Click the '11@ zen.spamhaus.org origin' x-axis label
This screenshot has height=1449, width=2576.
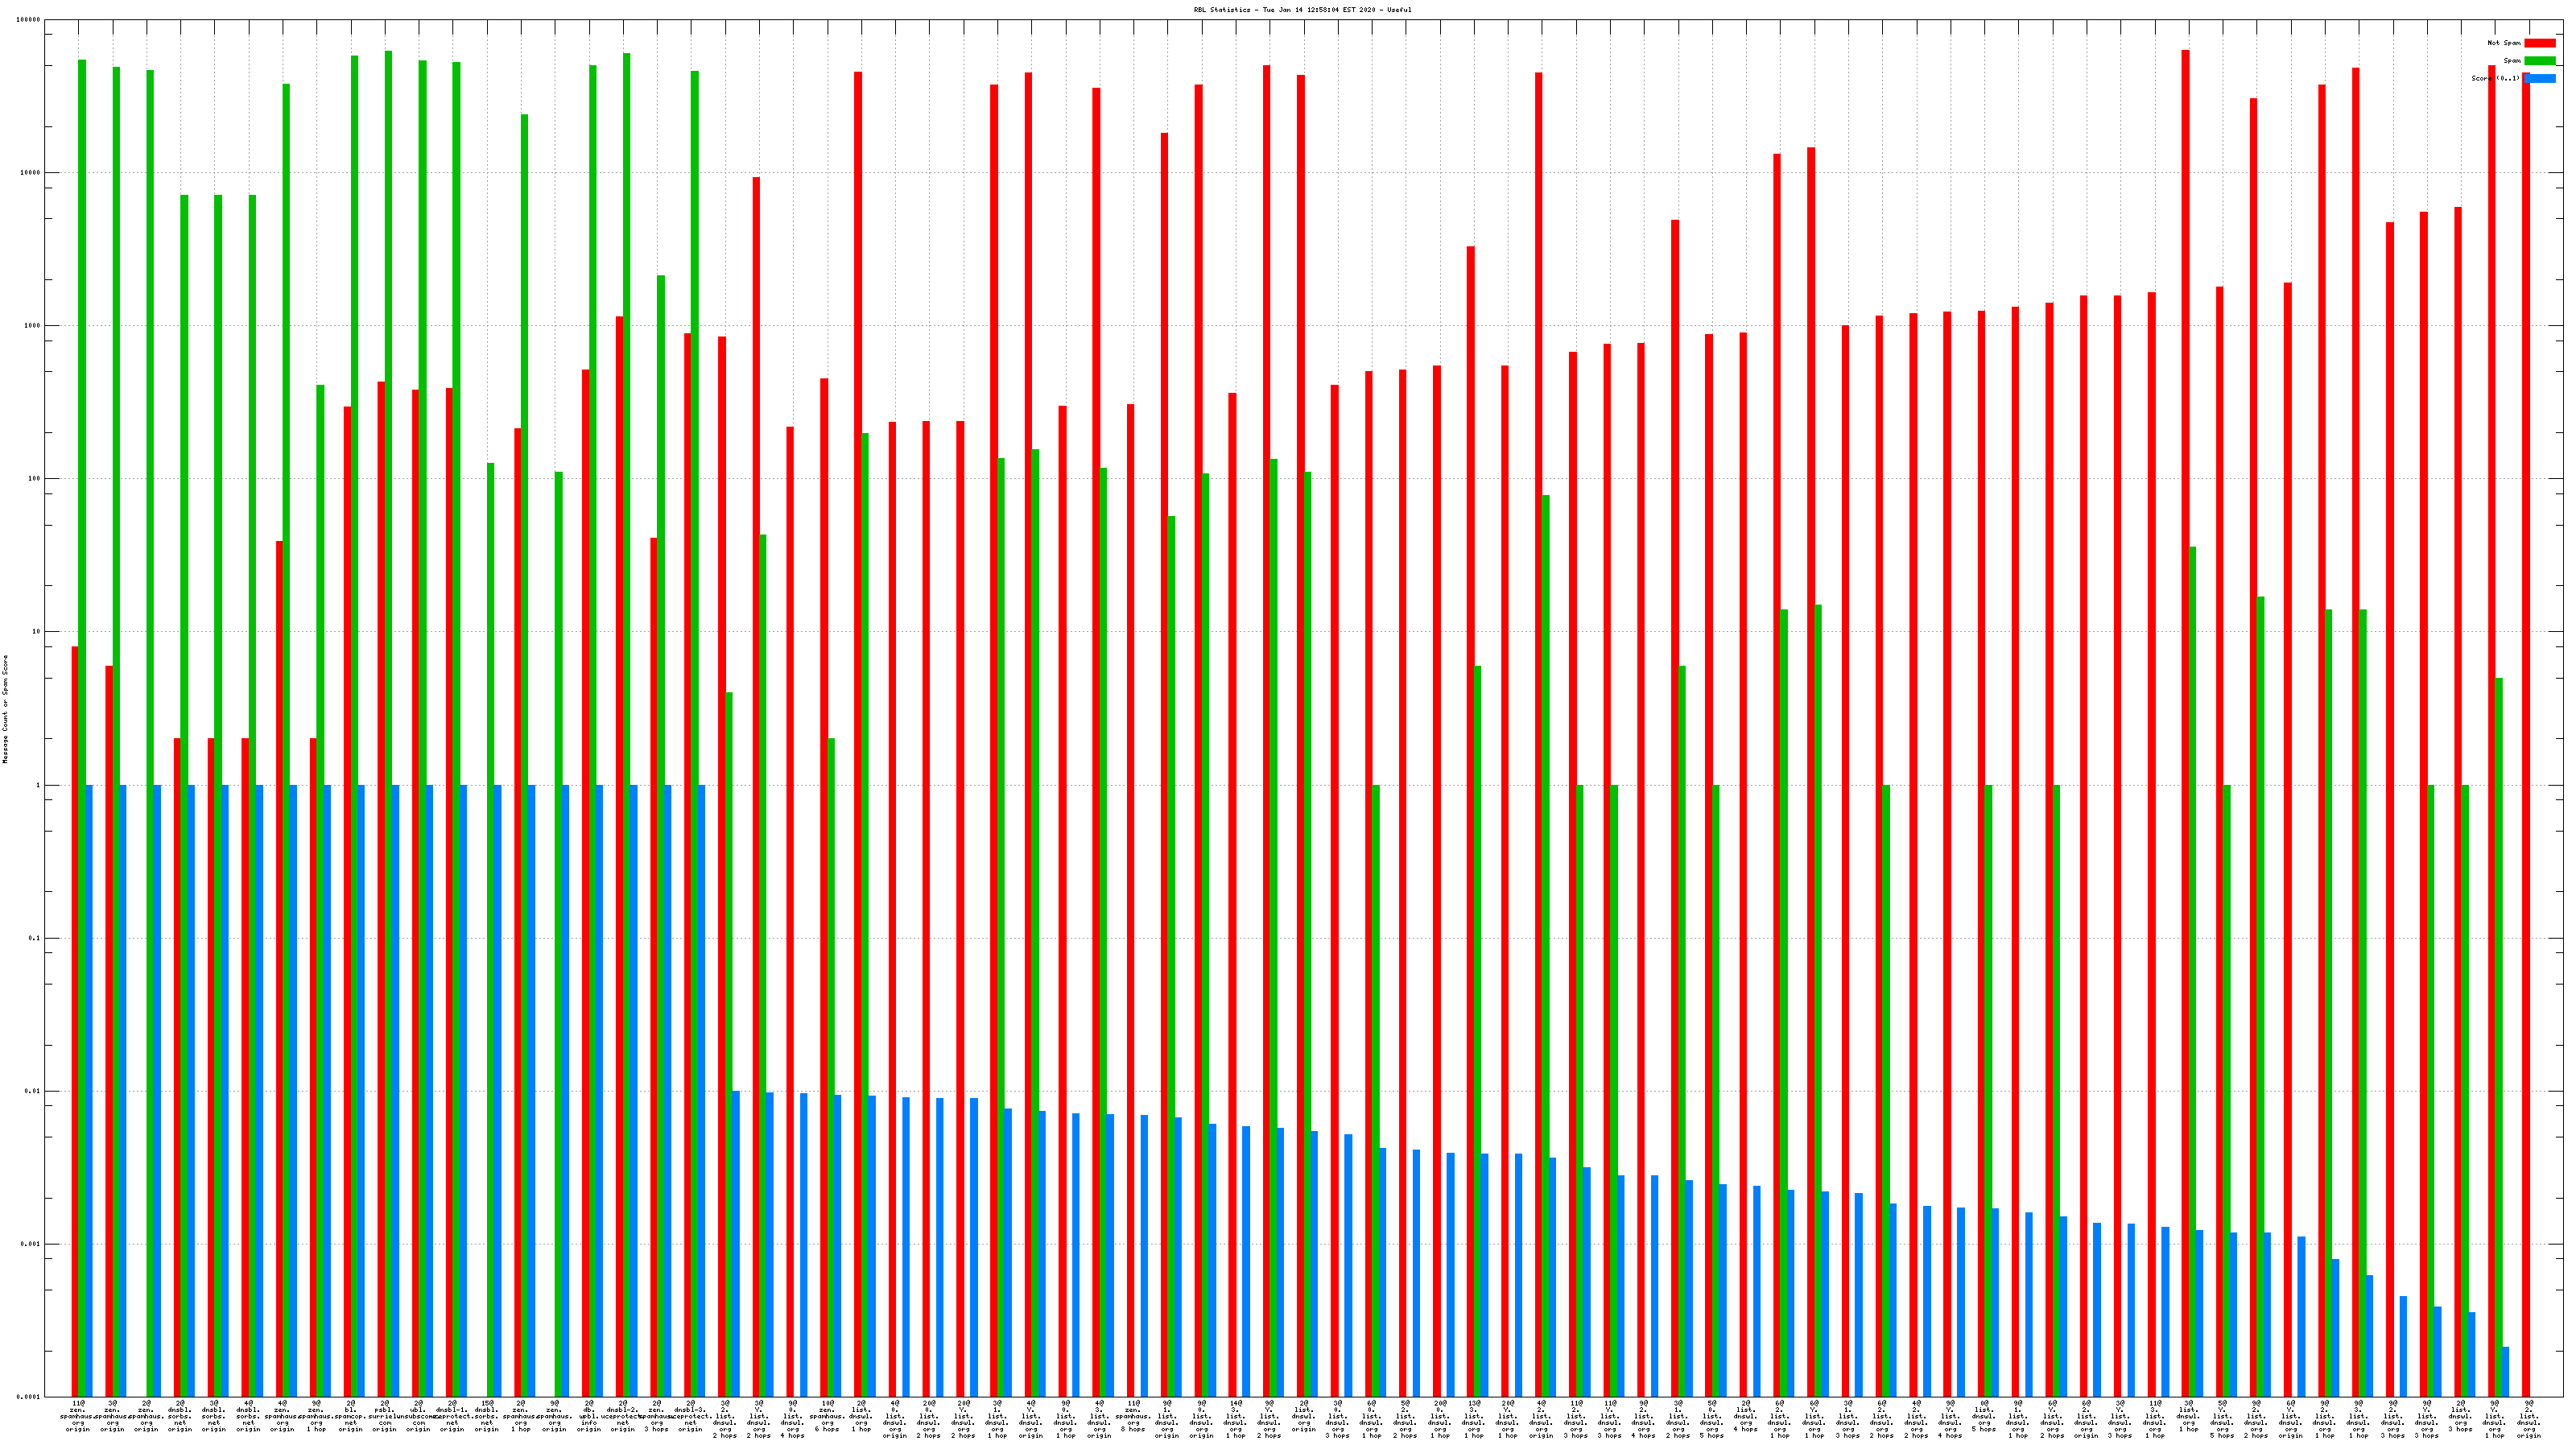(78, 1416)
